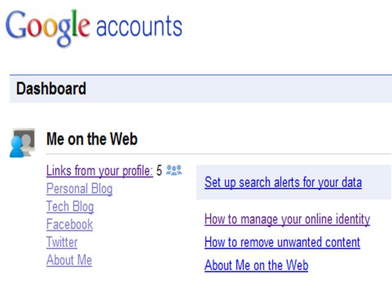
Task: Click the Google logo
Action: point(48,27)
